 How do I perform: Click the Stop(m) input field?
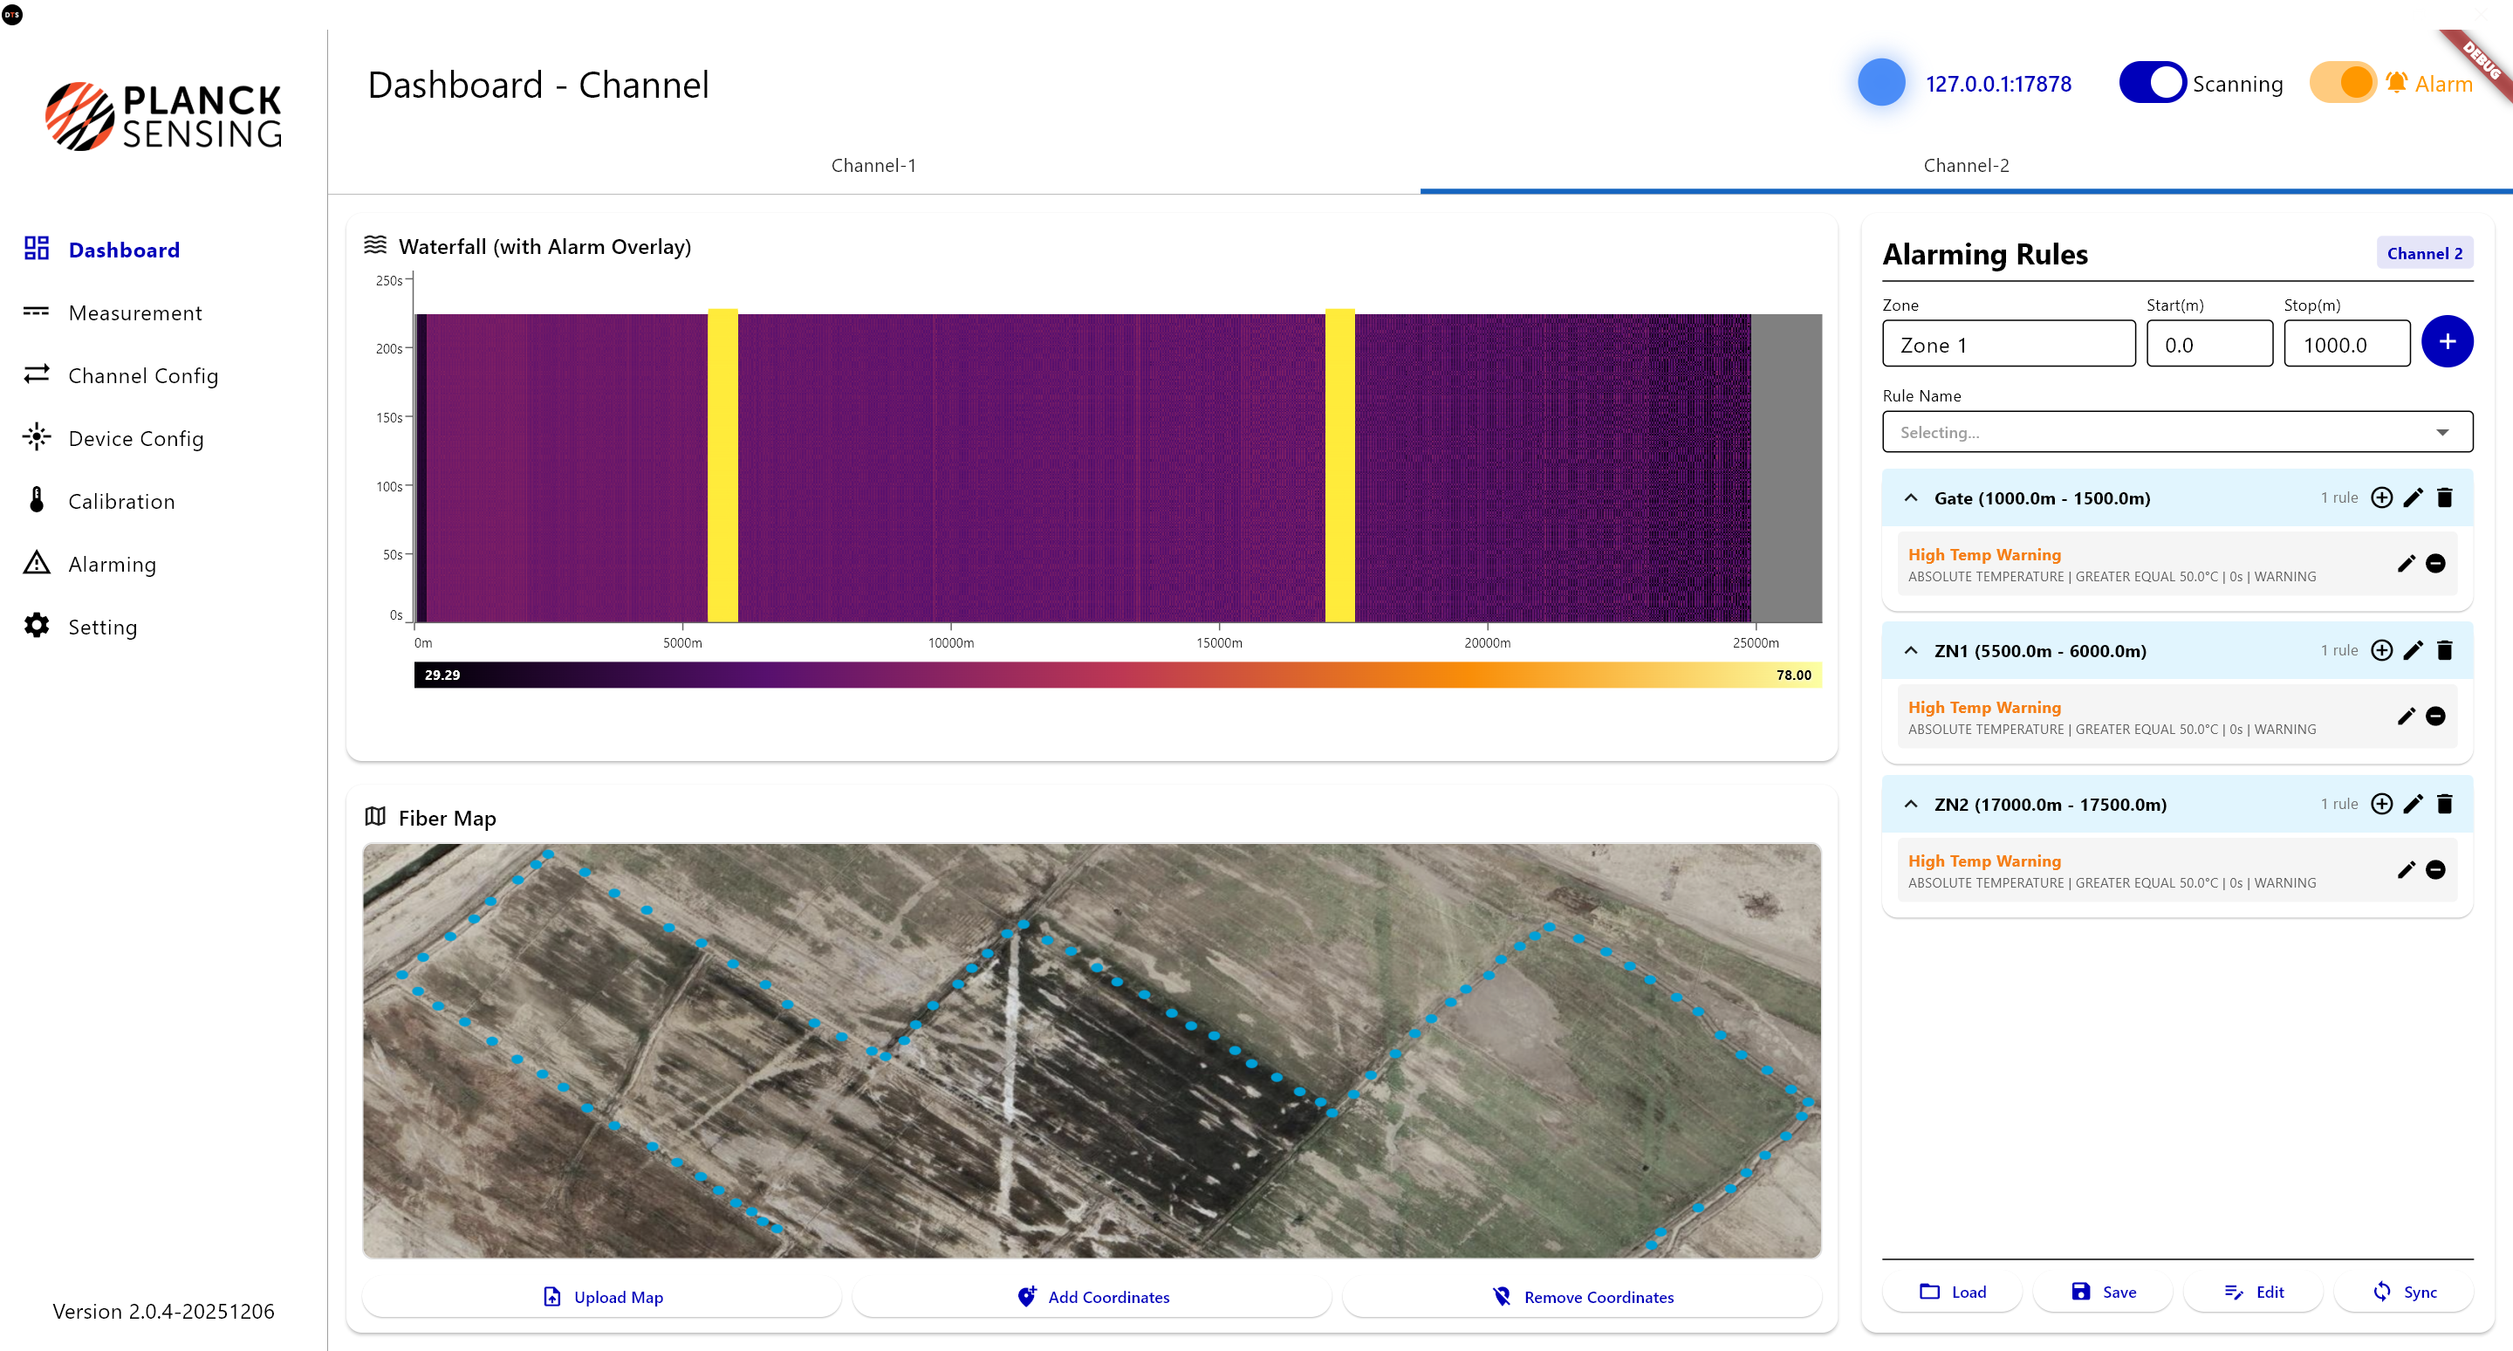2345,345
